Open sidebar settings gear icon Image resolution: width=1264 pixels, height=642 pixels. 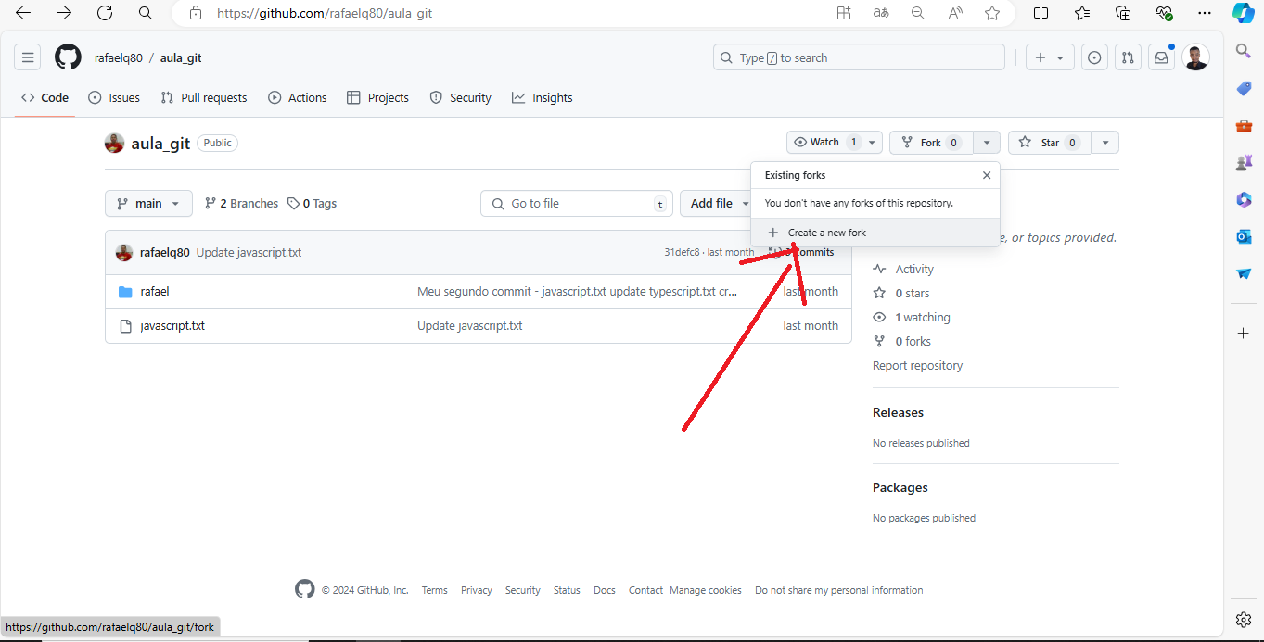1244,619
